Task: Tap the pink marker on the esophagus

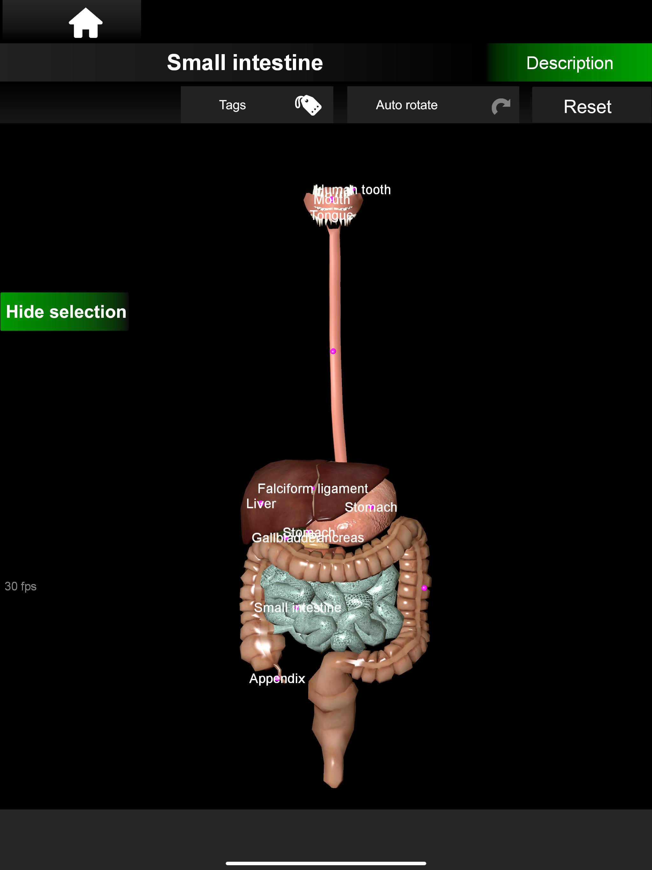Action: 333,351
